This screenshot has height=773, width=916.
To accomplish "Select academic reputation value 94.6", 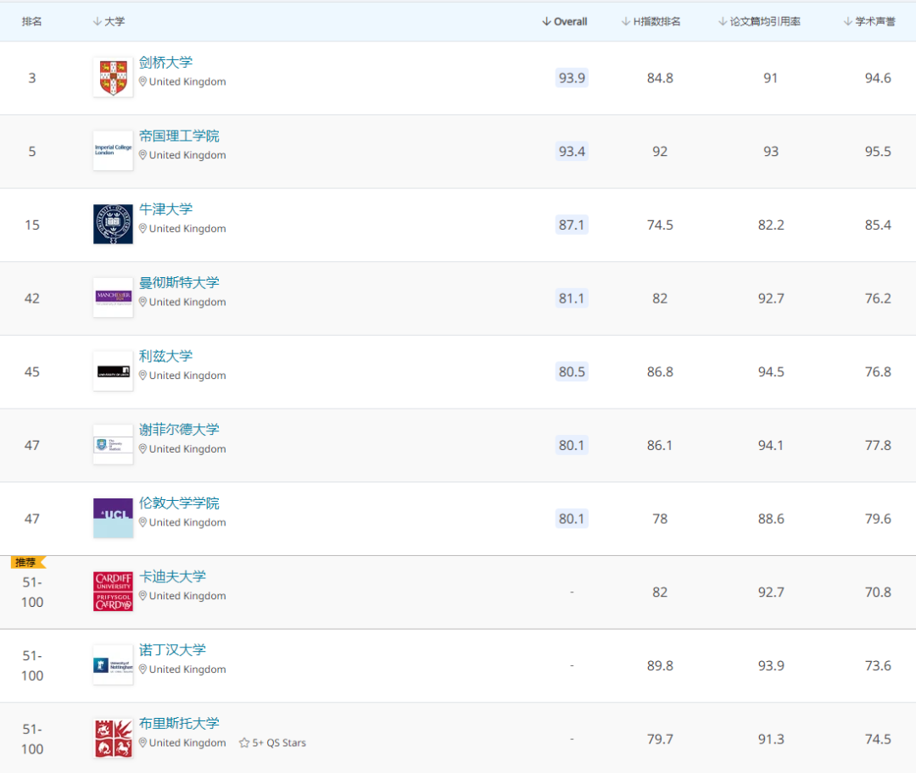I will [x=878, y=78].
